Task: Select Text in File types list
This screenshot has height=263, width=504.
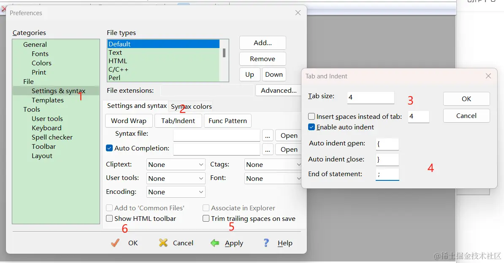Action: (164, 52)
